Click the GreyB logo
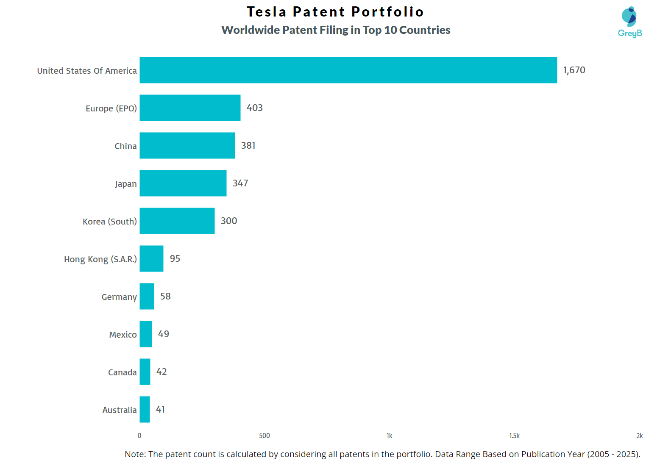This screenshot has width=657, height=466. coord(629,22)
